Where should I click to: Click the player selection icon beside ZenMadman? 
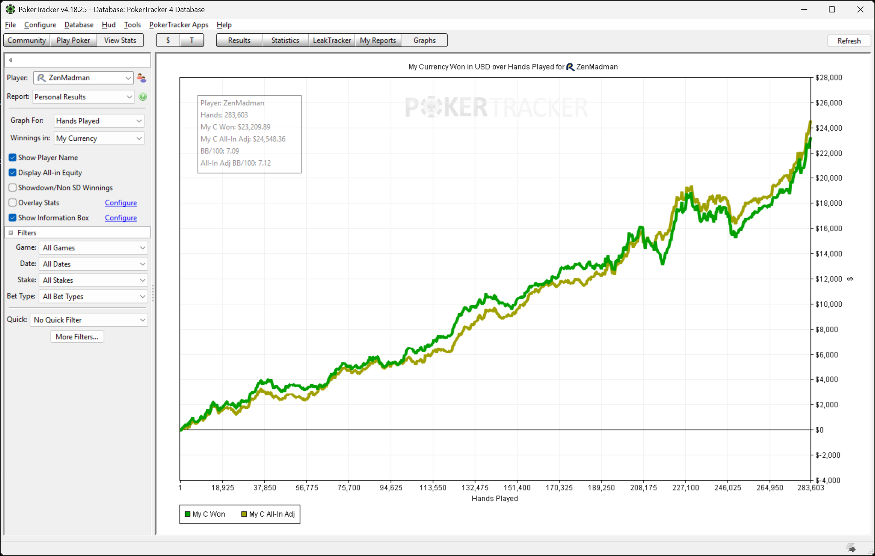tap(142, 78)
